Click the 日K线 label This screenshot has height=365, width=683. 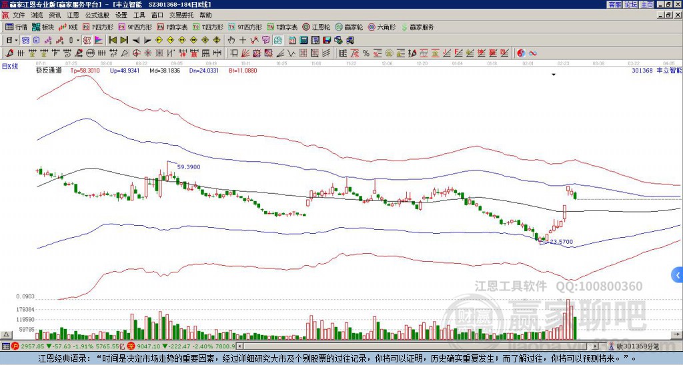(x=9, y=66)
